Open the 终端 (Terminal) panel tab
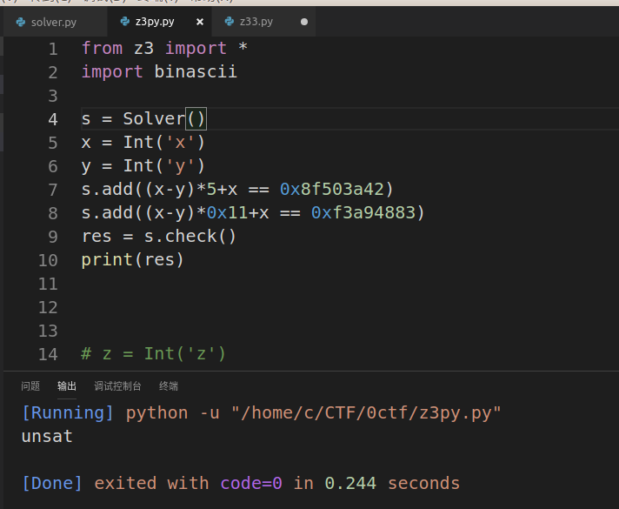The image size is (619, 509). pos(169,386)
